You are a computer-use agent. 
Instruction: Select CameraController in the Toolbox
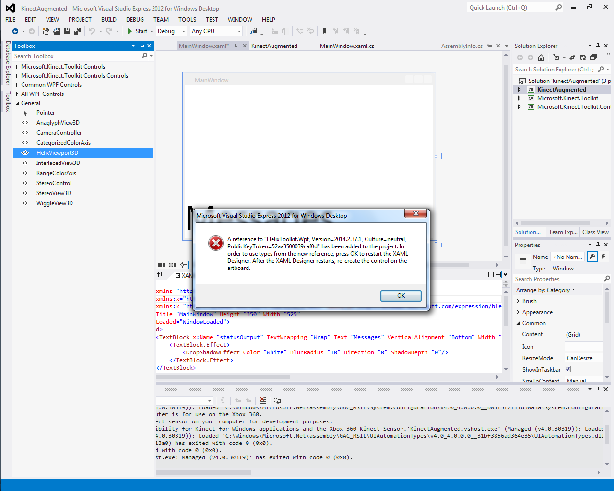click(x=83, y=133)
